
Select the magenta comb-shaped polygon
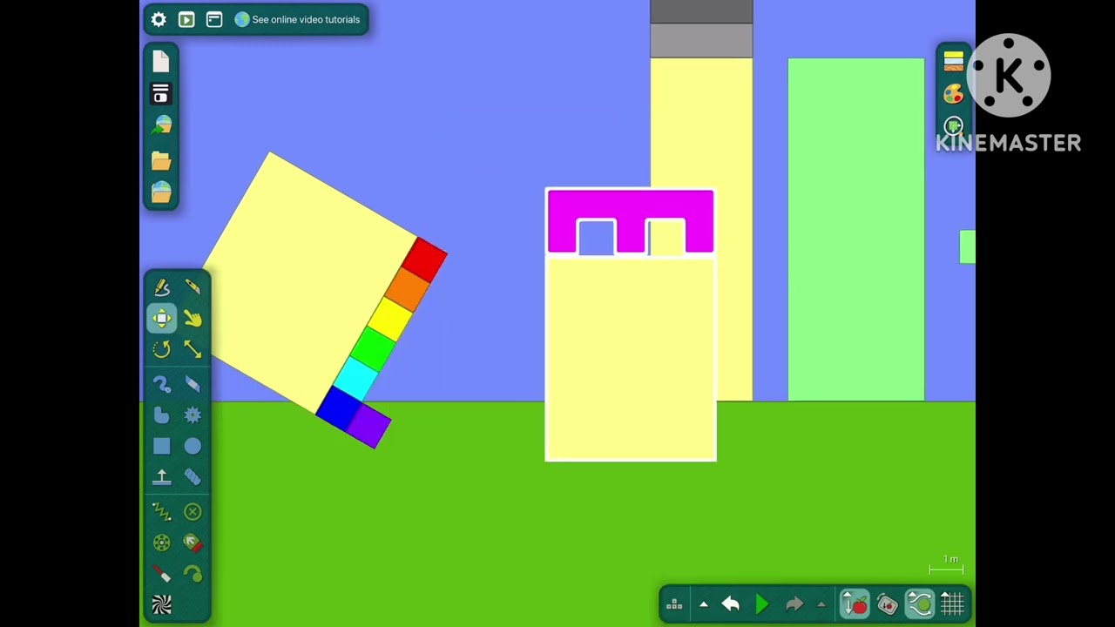(631, 206)
